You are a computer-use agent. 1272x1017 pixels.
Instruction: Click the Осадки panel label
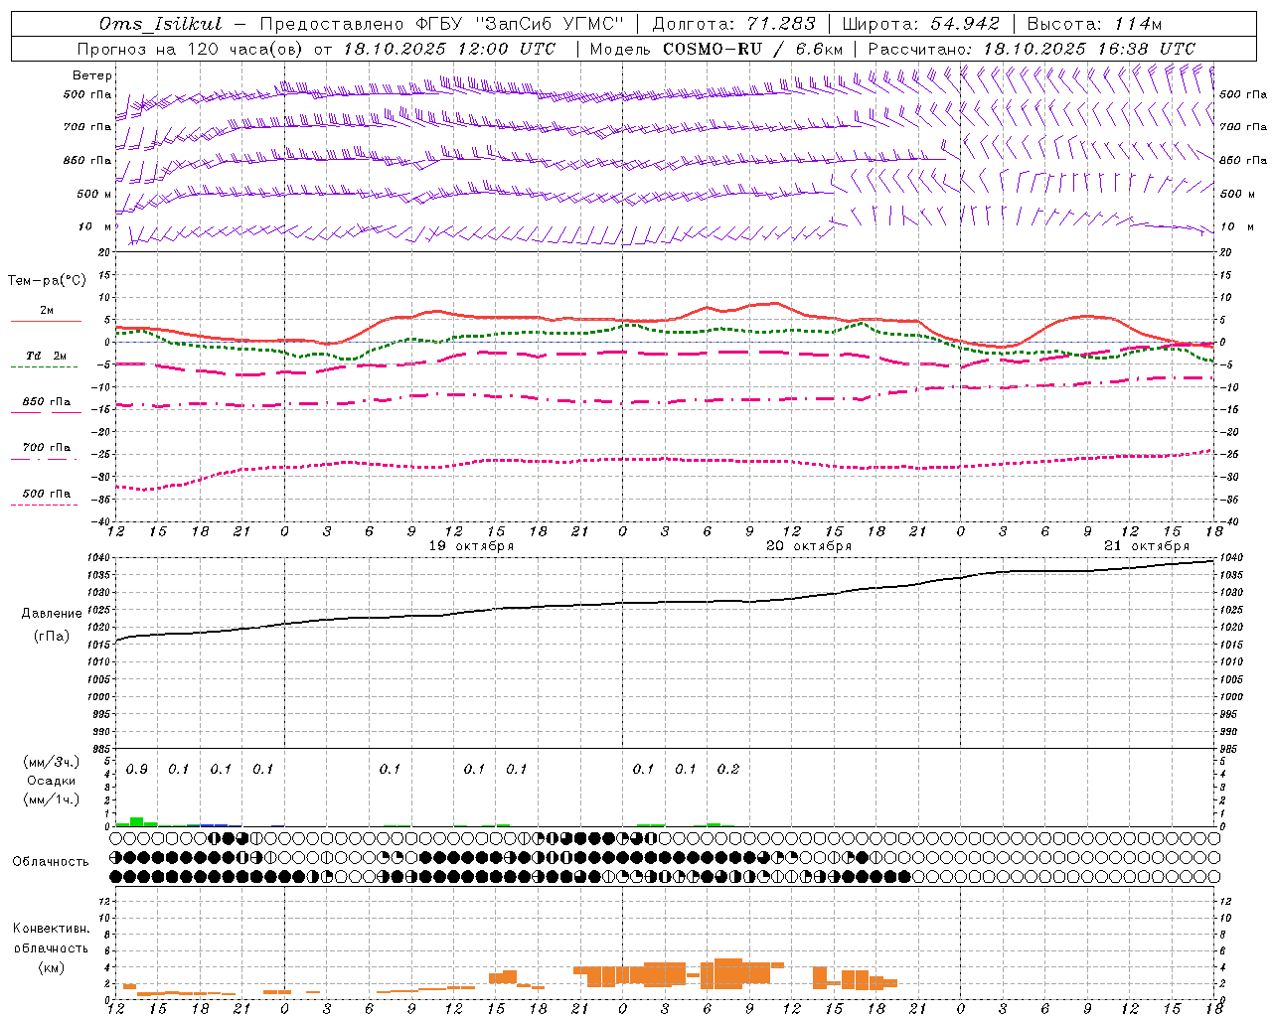point(52,781)
